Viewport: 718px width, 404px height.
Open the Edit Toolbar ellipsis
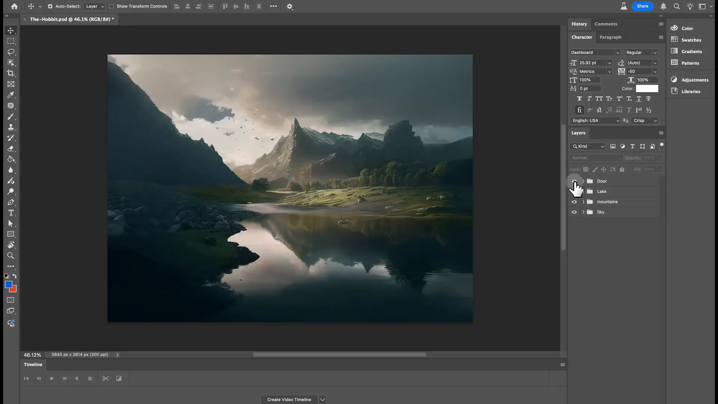[x=10, y=267]
